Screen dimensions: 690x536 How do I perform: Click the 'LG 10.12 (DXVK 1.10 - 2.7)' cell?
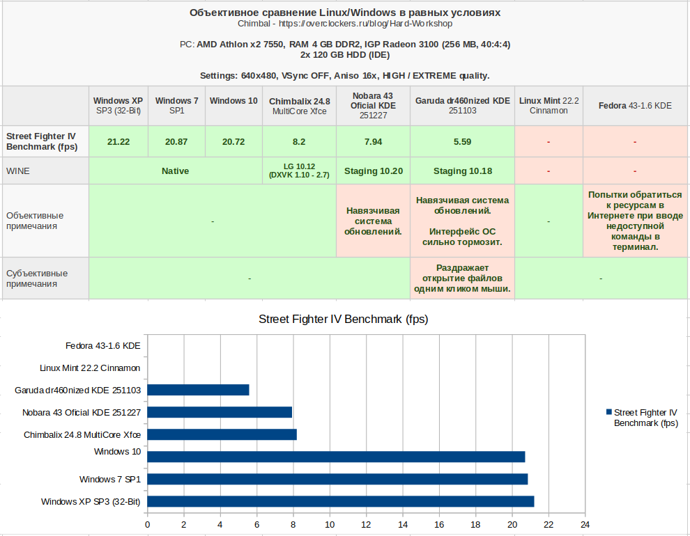[x=299, y=171]
